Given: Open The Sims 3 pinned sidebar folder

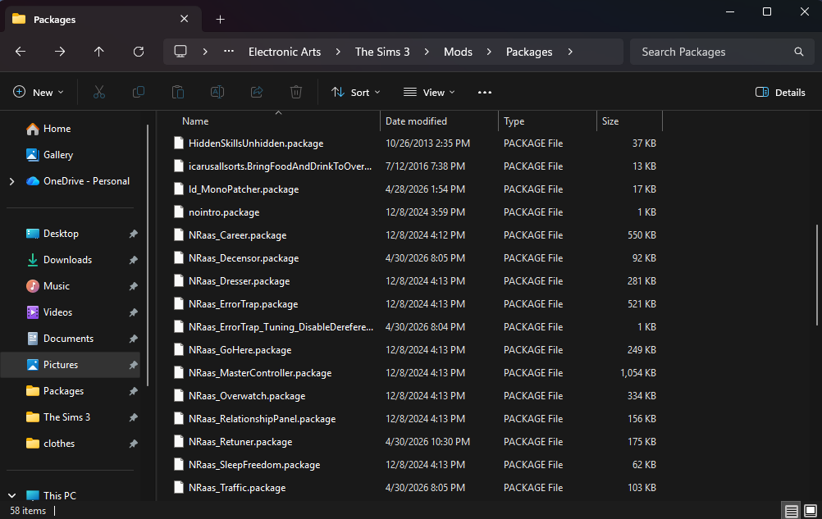Looking at the screenshot, I should tap(66, 417).
